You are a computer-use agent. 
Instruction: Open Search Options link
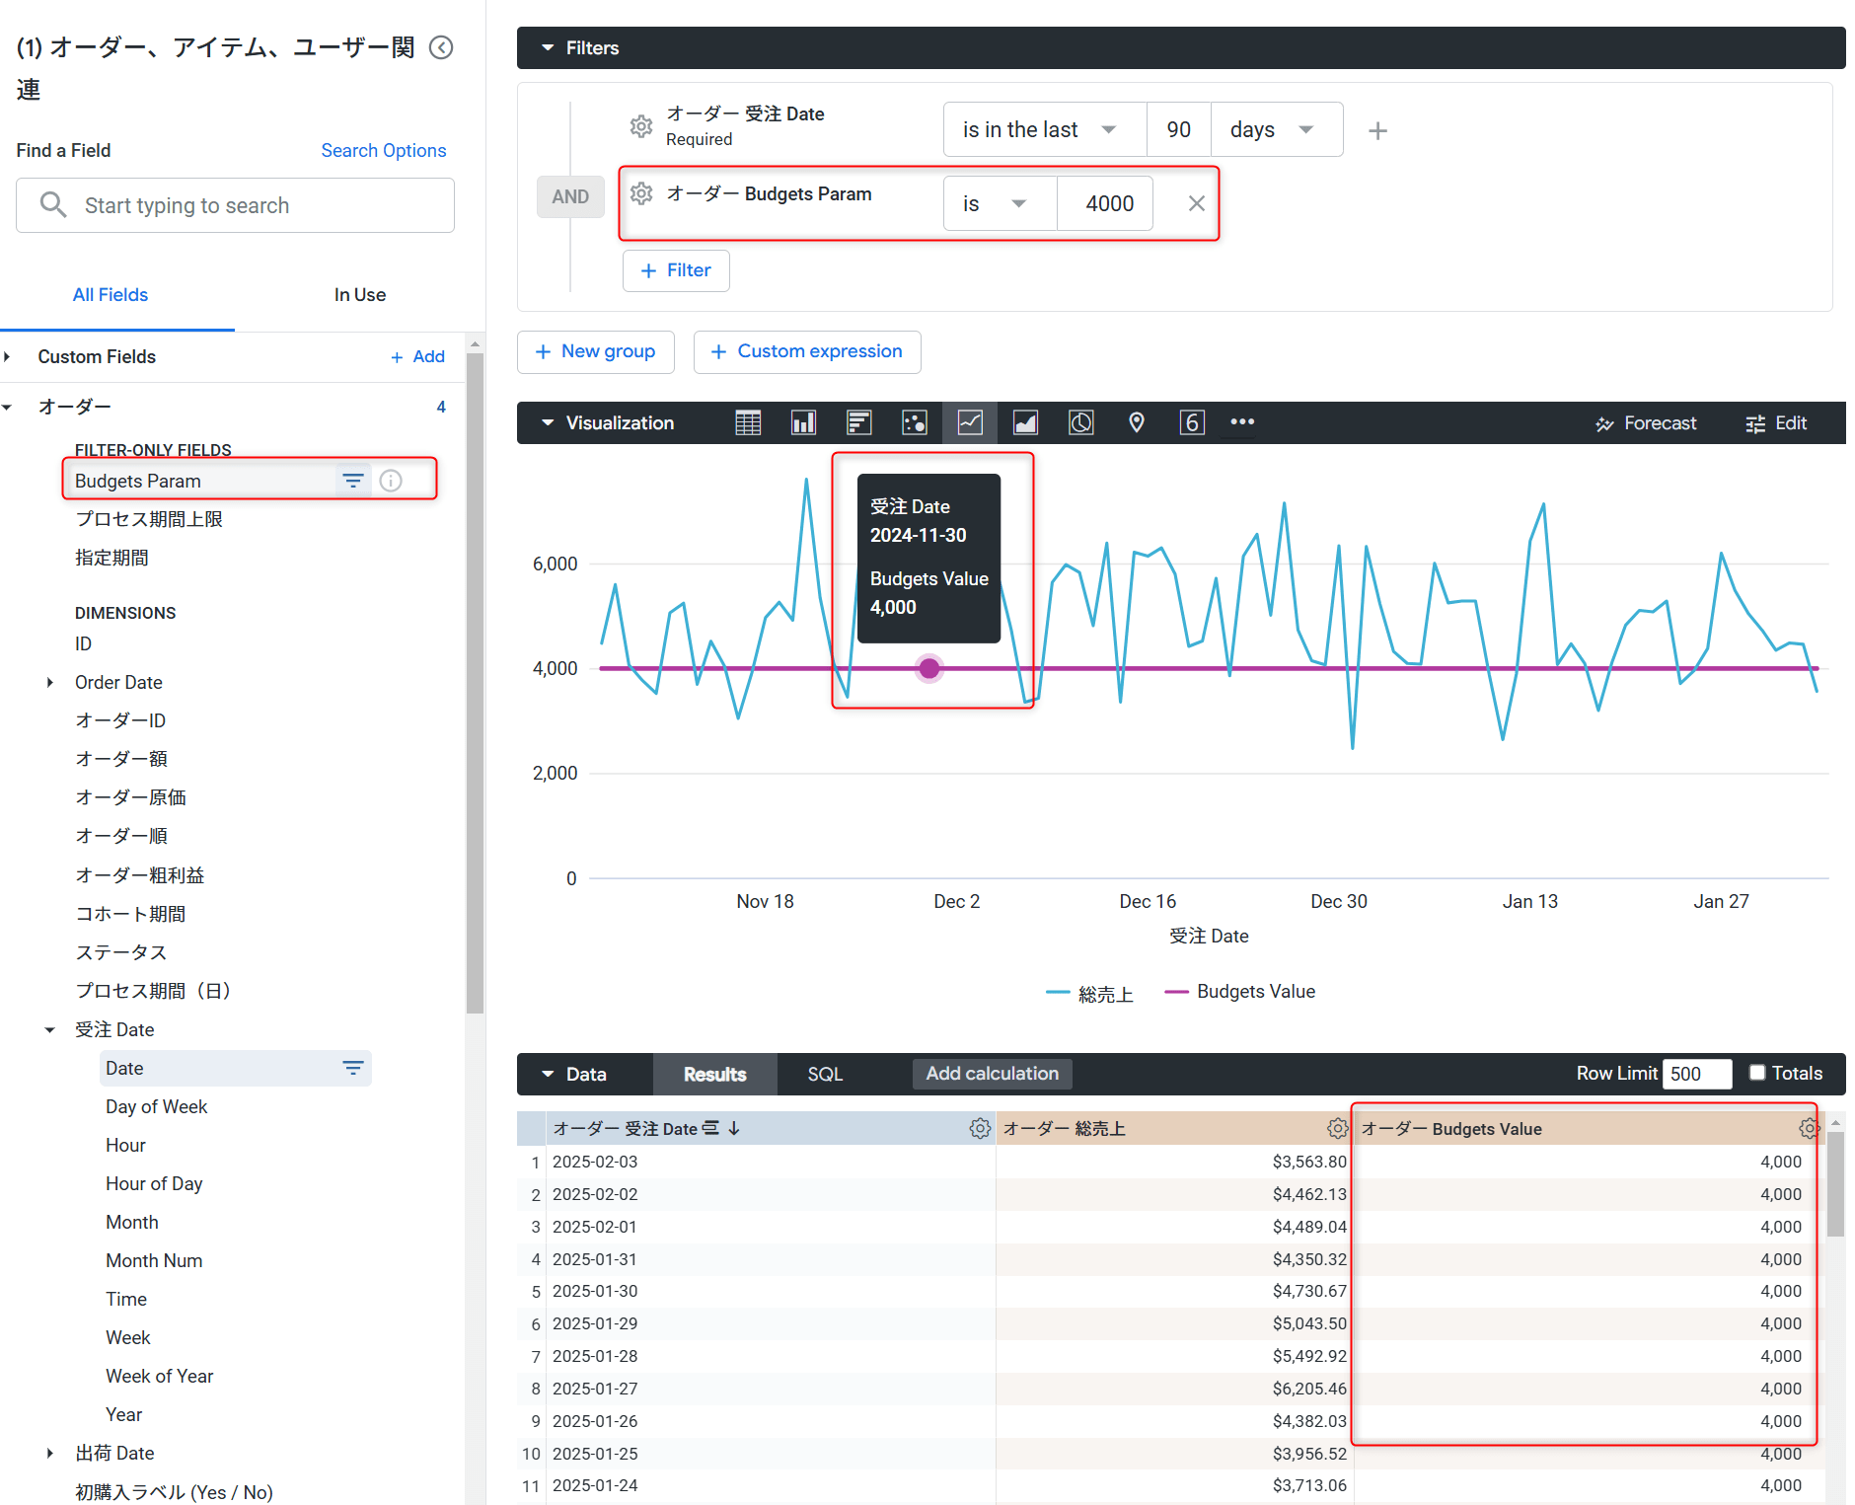pos(384,150)
